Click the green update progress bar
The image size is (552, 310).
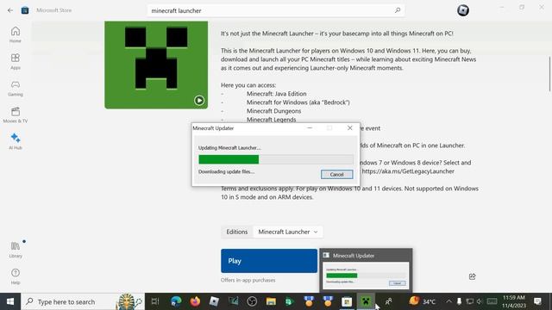[x=276, y=159]
